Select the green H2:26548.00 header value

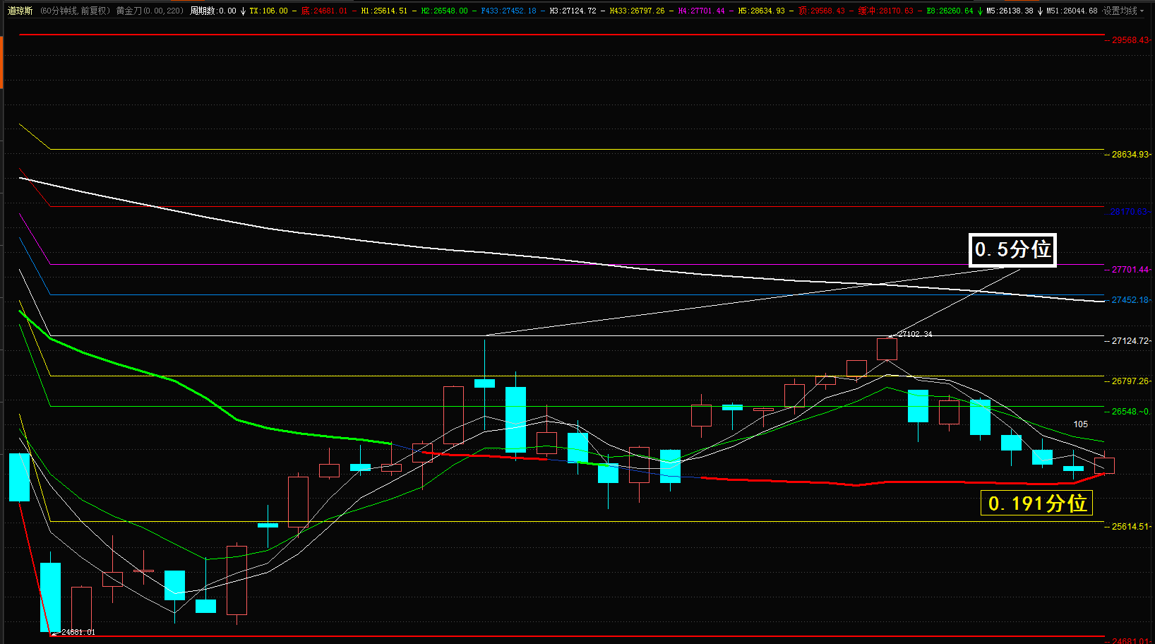(444, 11)
